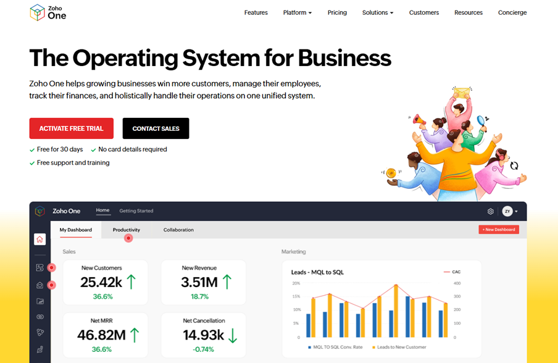Click the New Dashboard button

(x=499, y=229)
